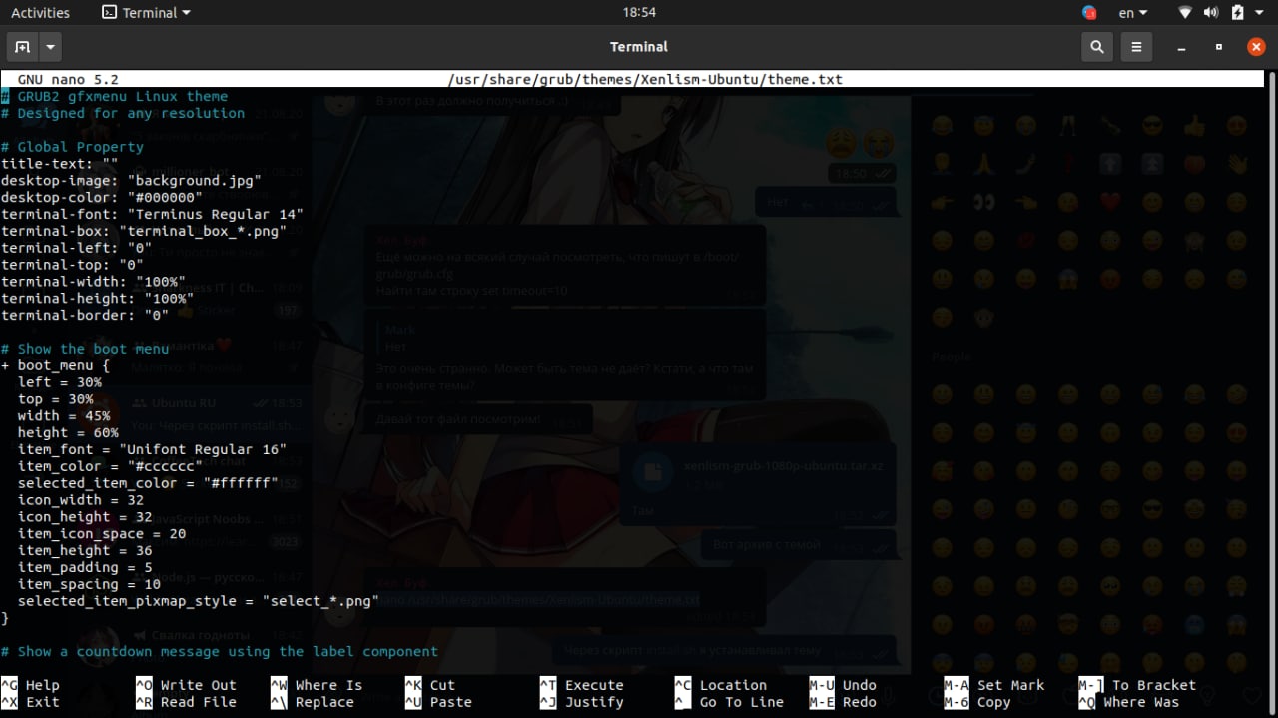Click the ^R Read File shortcut
Image resolution: width=1278 pixels, height=718 pixels.
186,702
